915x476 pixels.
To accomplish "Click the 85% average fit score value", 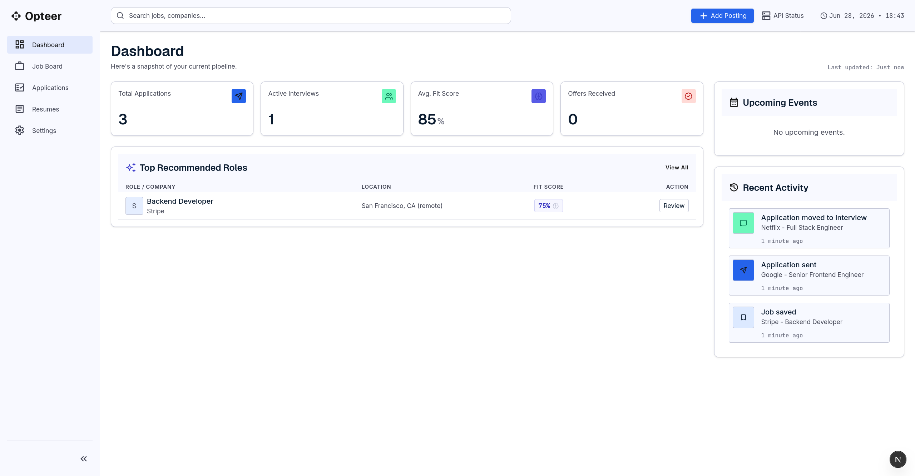I will click(x=431, y=119).
